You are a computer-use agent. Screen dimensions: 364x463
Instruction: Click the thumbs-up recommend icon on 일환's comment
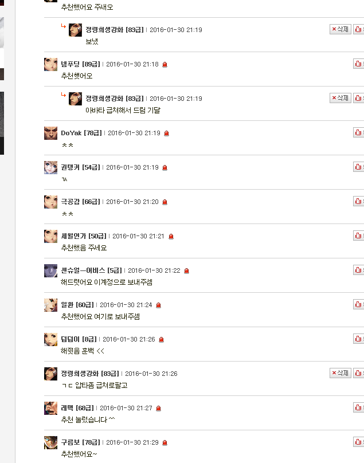[359, 304]
